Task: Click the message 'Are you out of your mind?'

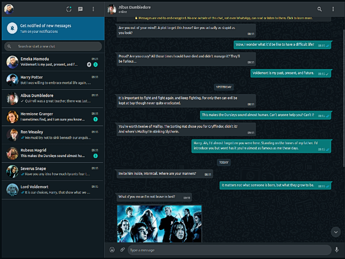Action: tap(186, 31)
